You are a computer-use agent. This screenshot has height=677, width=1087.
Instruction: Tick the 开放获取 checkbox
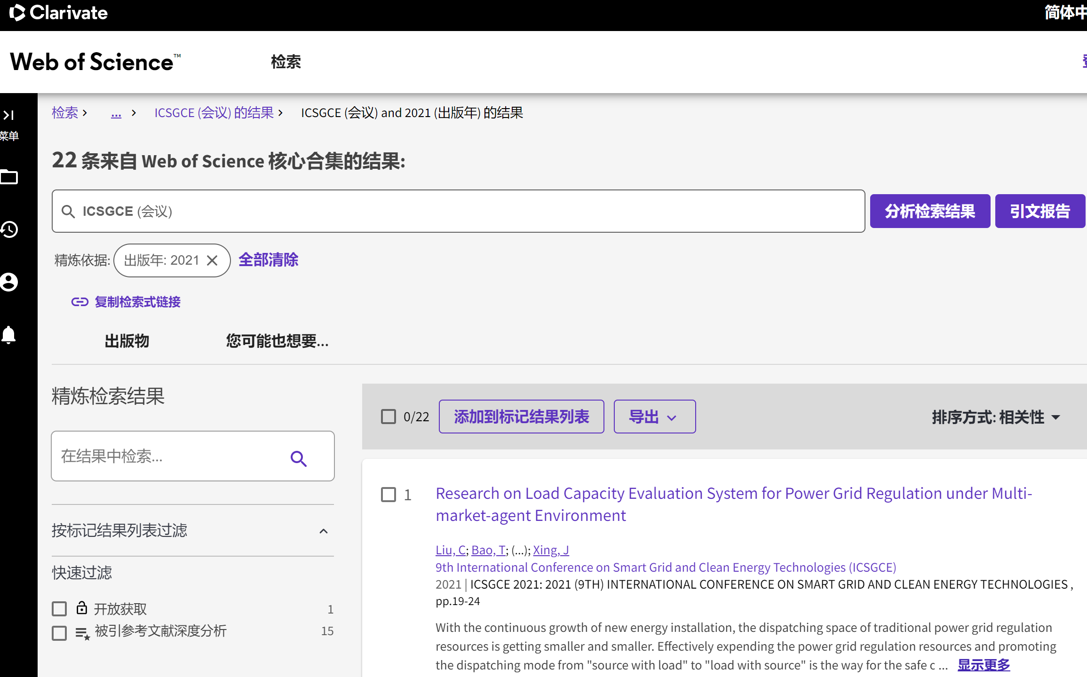(x=59, y=609)
